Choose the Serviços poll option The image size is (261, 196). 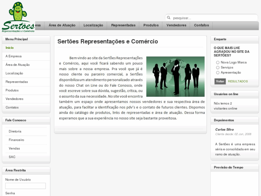point(218,68)
